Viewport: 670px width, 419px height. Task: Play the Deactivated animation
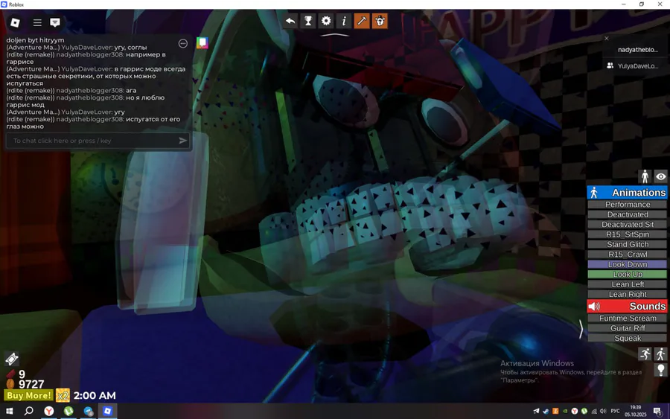pyautogui.click(x=628, y=214)
